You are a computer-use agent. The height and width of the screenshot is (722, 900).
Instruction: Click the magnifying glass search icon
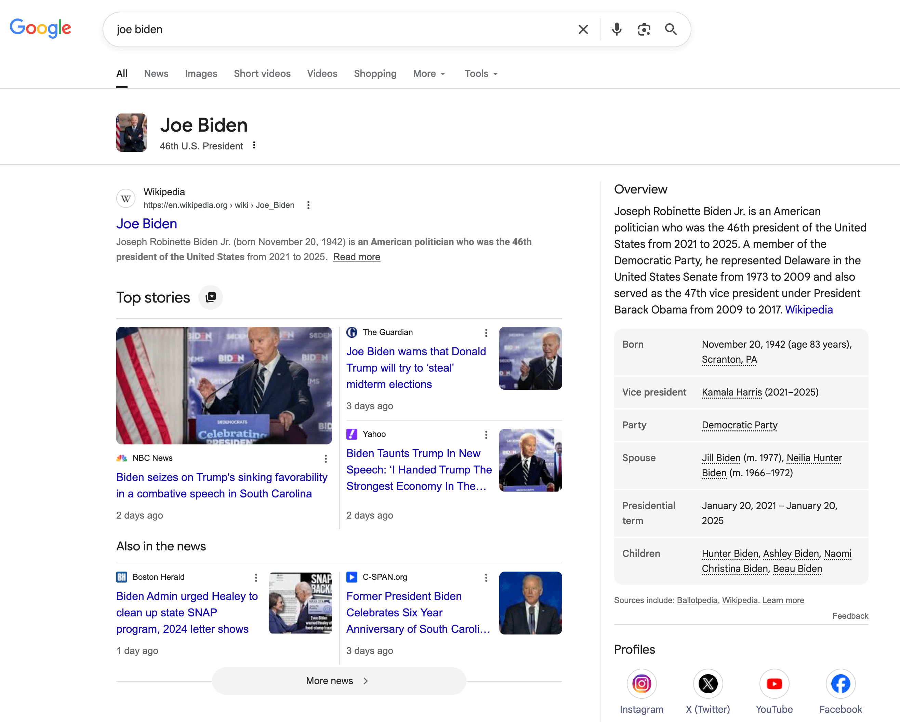click(x=671, y=30)
